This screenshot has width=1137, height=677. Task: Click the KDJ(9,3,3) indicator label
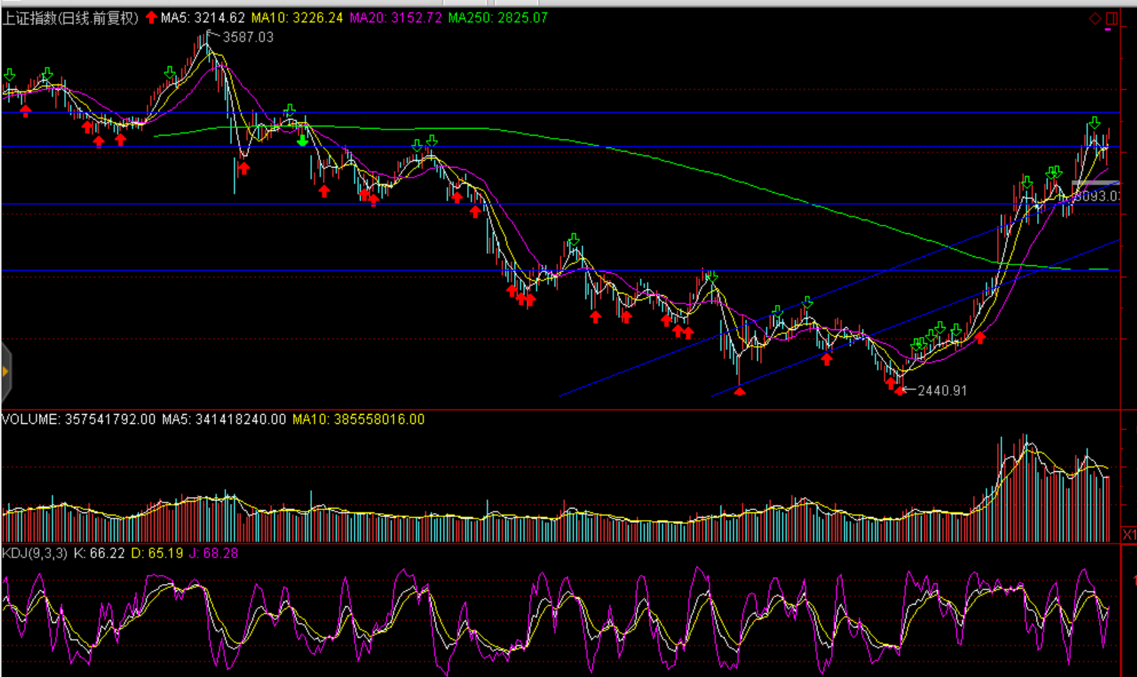point(35,553)
